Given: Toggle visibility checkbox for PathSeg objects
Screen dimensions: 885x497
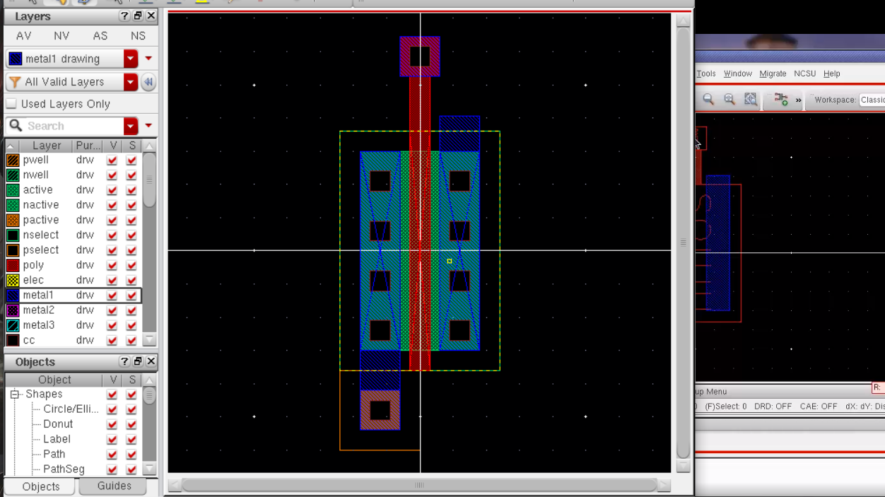Looking at the screenshot, I should [112, 469].
